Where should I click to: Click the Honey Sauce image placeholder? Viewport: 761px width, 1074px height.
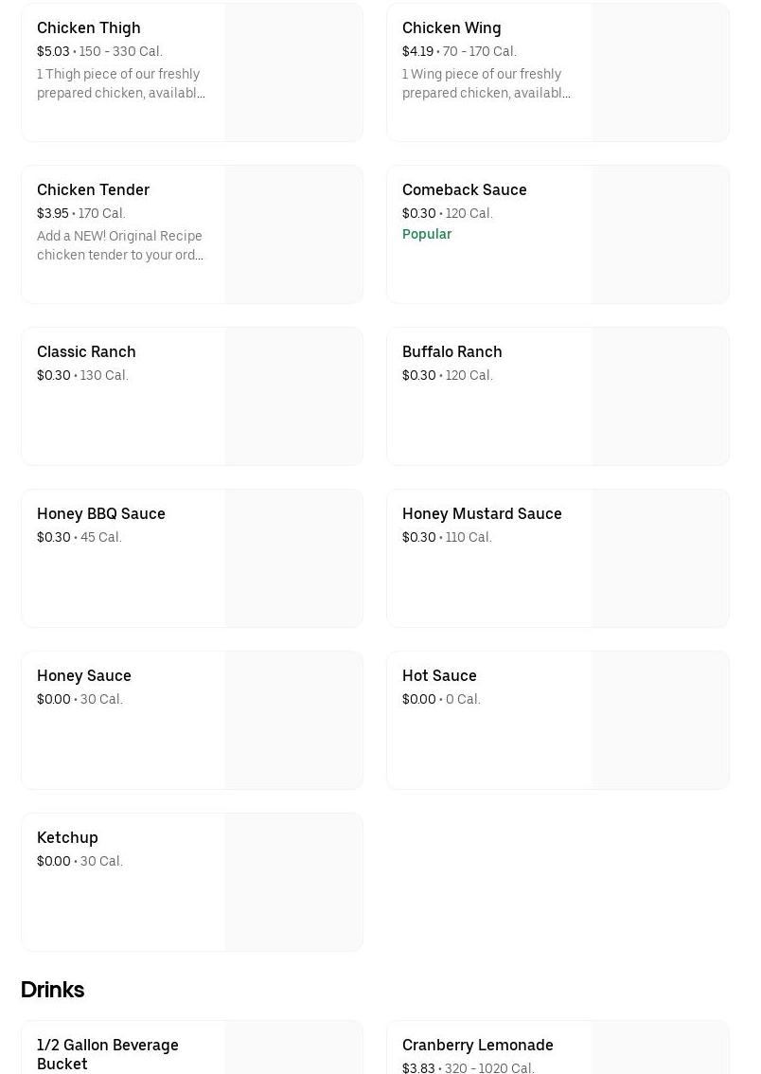(293, 720)
